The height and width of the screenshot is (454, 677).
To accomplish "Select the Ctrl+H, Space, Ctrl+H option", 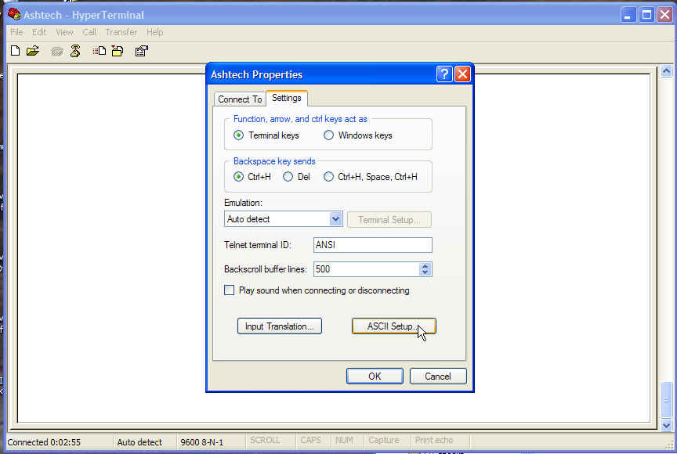I will tap(329, 177).
